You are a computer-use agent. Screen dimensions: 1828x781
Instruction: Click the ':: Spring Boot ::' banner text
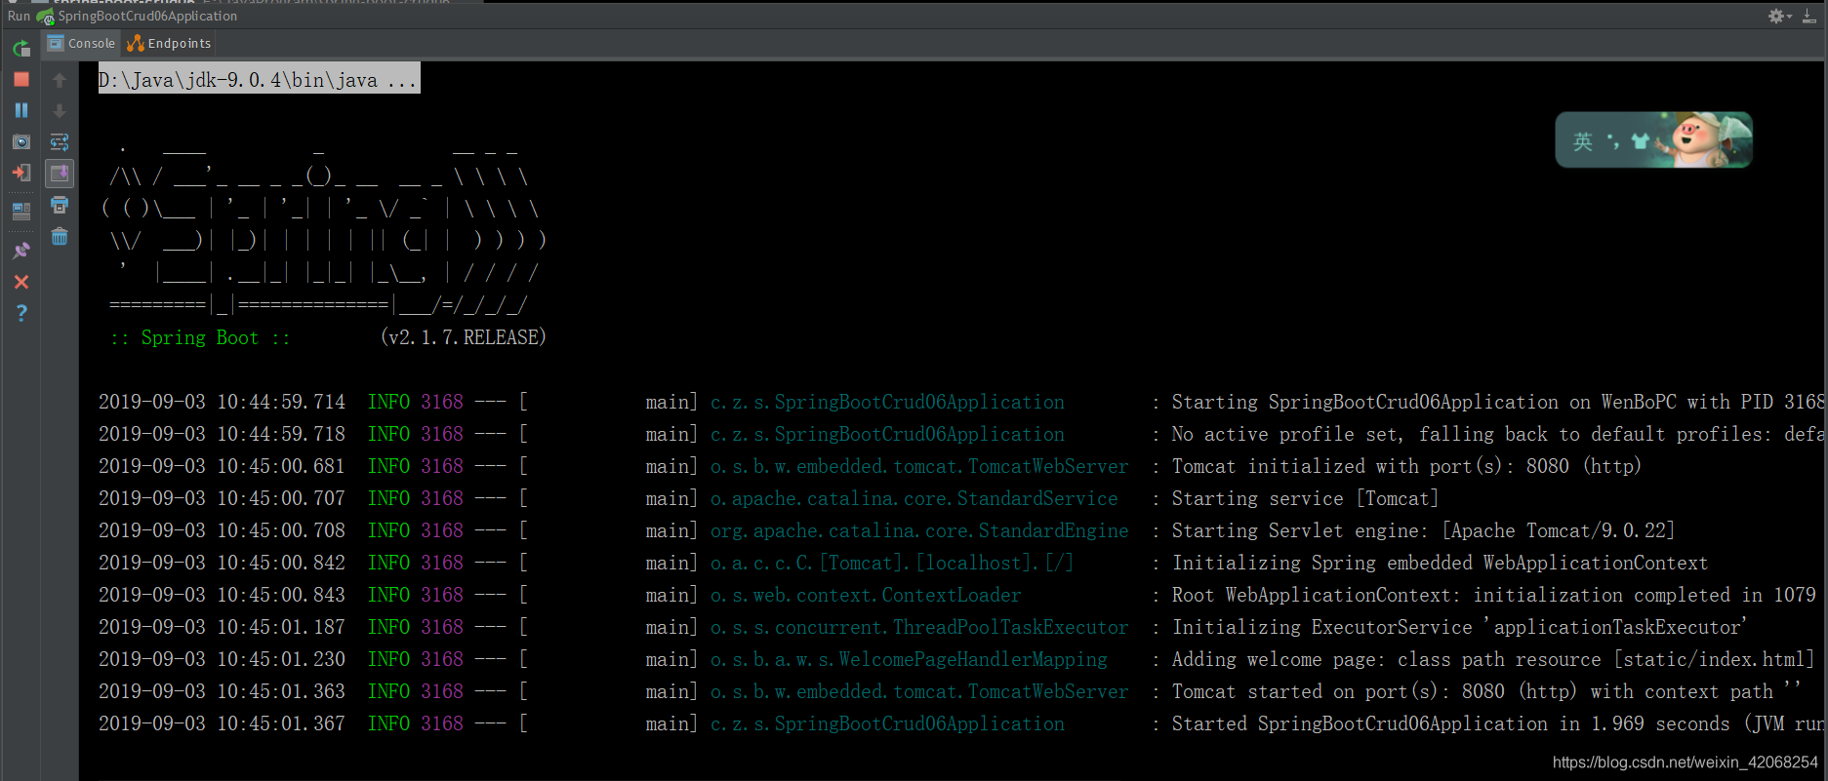tap(200, 337)
